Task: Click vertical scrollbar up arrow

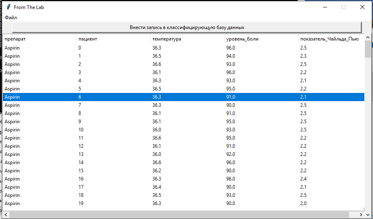Action: tap(368, 37)
